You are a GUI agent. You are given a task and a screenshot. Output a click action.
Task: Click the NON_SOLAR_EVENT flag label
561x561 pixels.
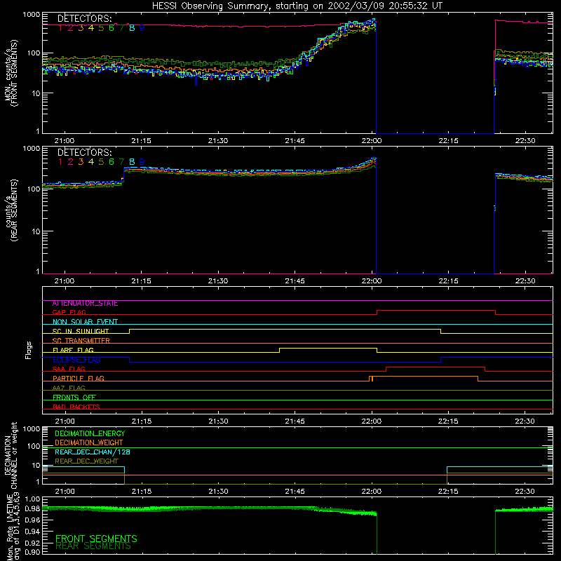tap(85, 322)
